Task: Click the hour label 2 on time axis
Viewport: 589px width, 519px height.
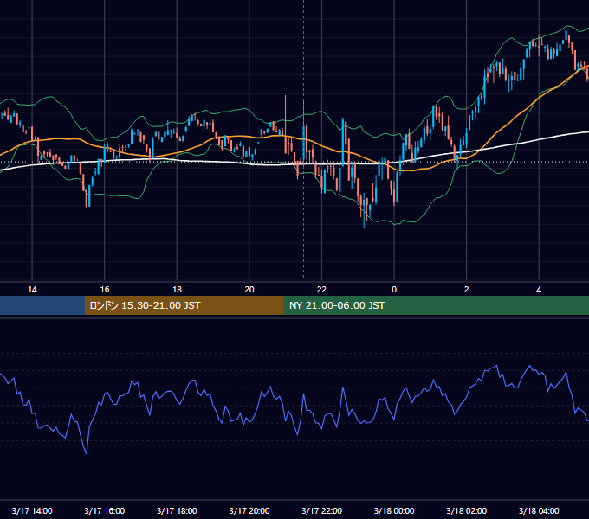Action: pos(467,290)
